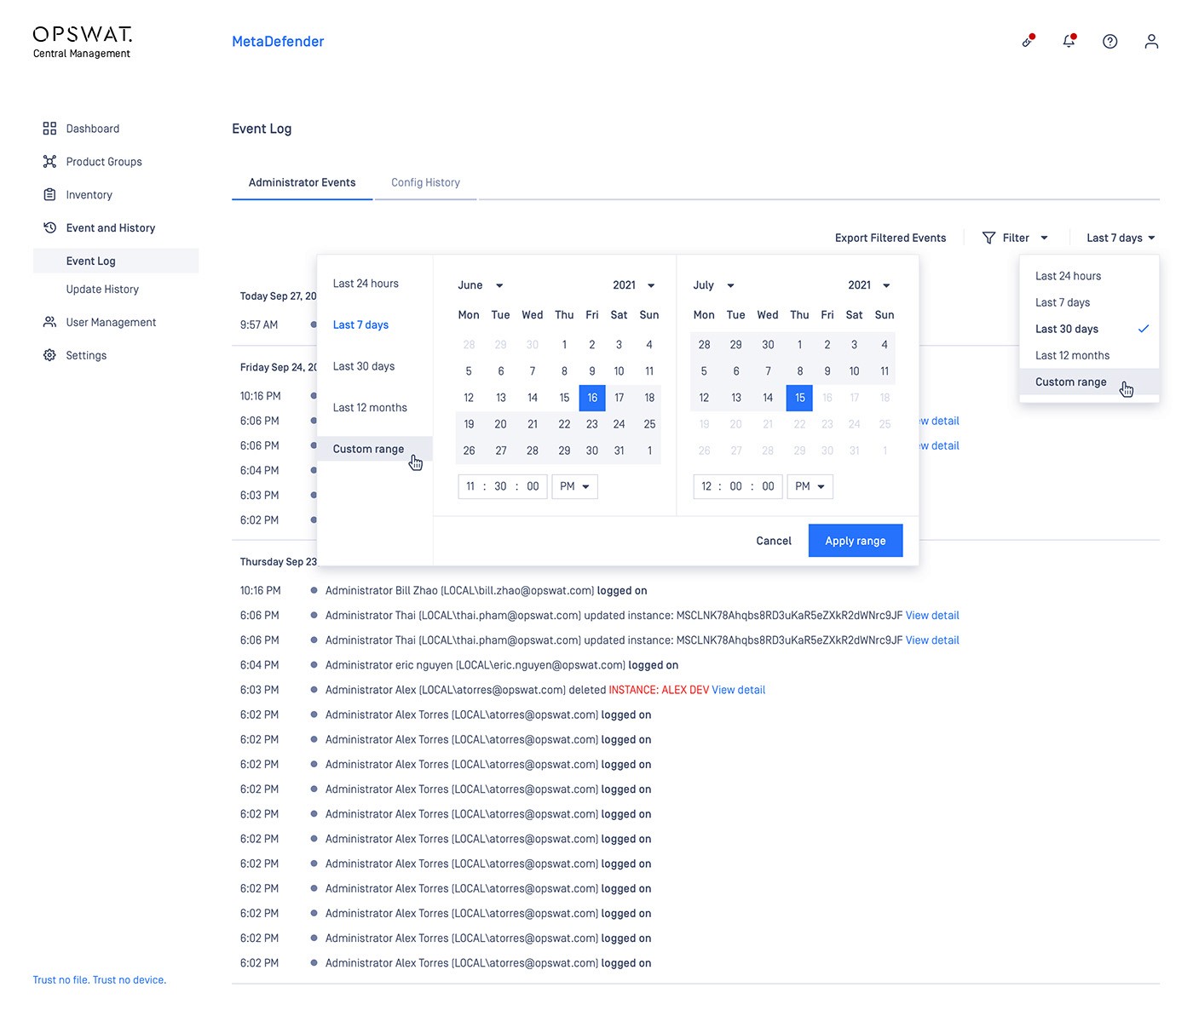The height and width of the screenshot is (1033, 1193).
Task: Click the Dashboard grid icon
Action: pos(49,129)
